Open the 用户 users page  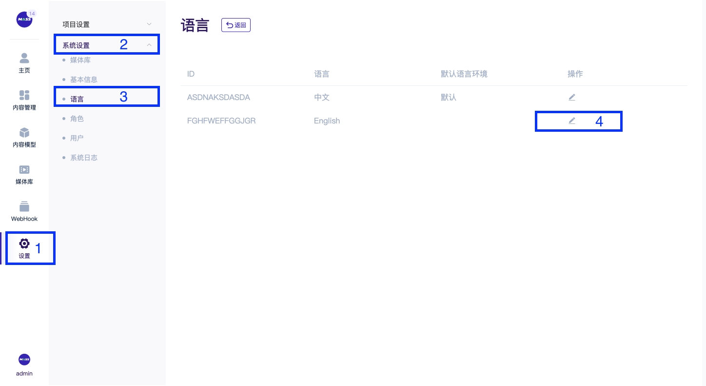(77, 138)
